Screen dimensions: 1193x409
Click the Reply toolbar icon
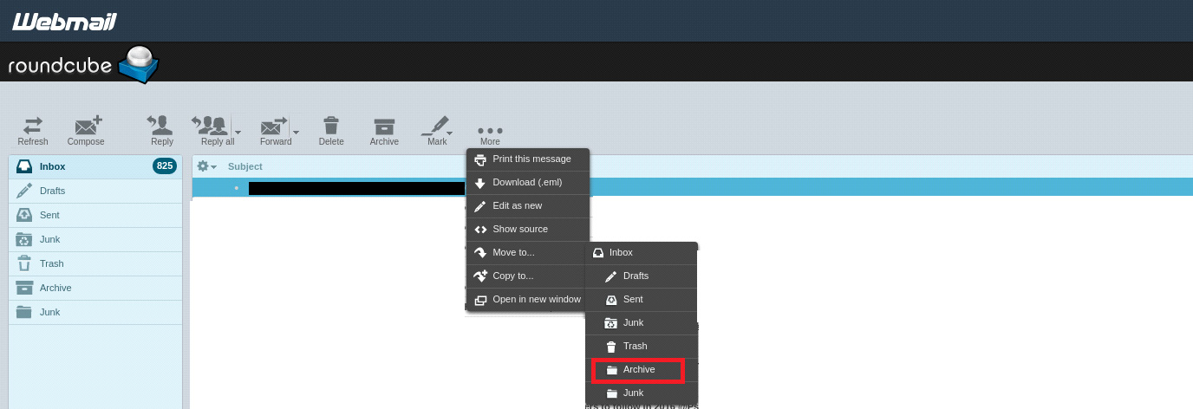click(161, 127)
